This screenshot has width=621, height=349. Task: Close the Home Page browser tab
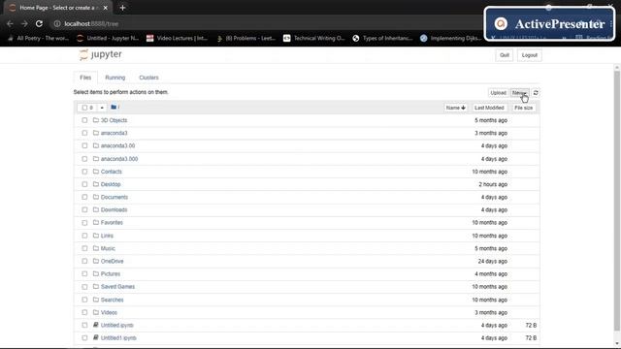point(106,8)
